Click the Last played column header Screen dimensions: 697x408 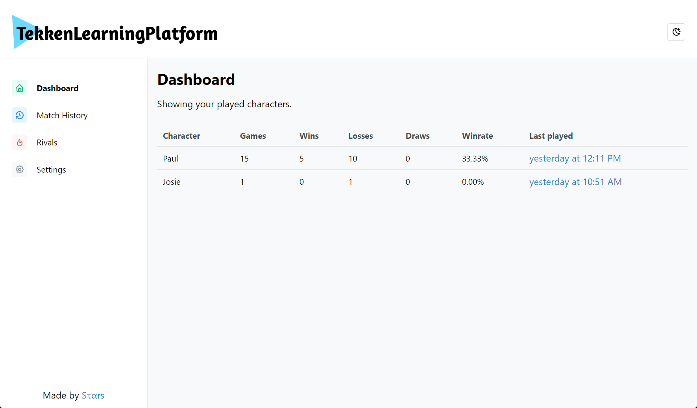pos(551,136)
